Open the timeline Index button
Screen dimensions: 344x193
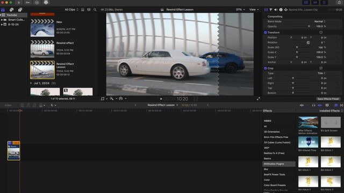8,105
